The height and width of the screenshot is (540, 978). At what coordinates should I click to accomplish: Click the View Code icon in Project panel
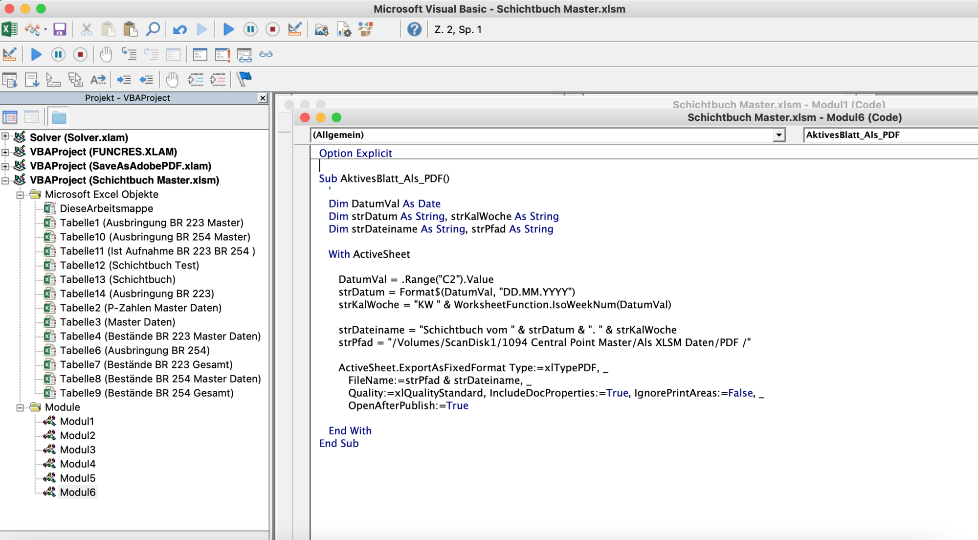point(10,117)
